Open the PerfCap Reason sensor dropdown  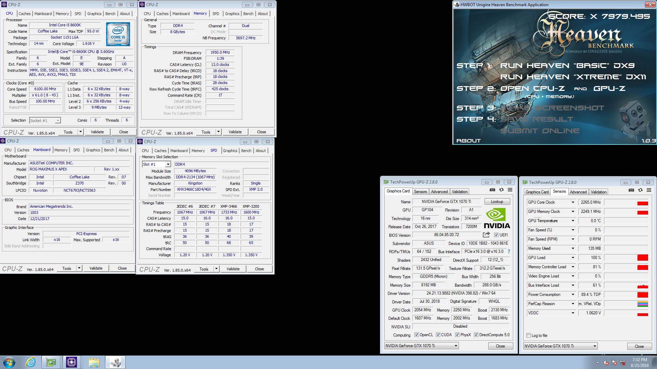[572, 304]
